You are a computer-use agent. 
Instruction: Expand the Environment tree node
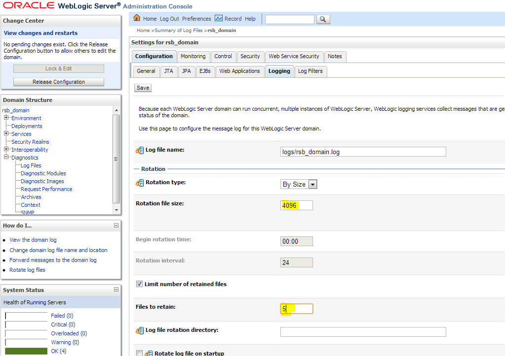pyautogui.click(x=6, y=118)
